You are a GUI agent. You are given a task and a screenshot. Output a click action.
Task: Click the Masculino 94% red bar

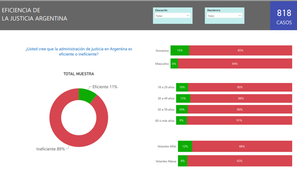point(235,63)
